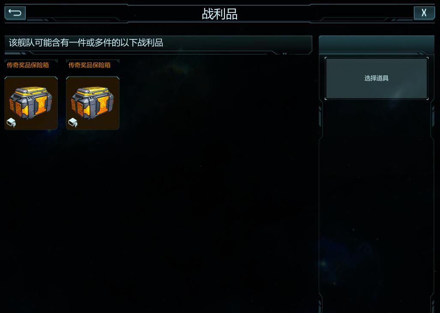Click the empty right side panel below 选择道具
The width and height of the screenshot is (440, 313).
[377, 205]
